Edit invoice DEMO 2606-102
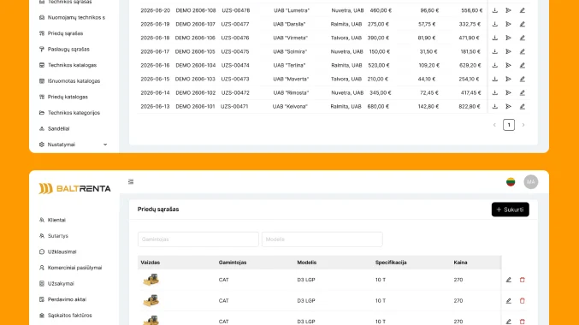The height and width of the screenshot is (325, 579). pos(523,92)
